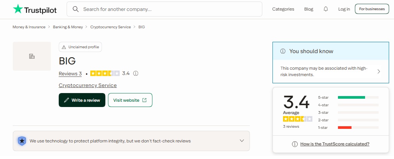Open the Categories menu
Viewport: 394px width, 159px height.
283,9
